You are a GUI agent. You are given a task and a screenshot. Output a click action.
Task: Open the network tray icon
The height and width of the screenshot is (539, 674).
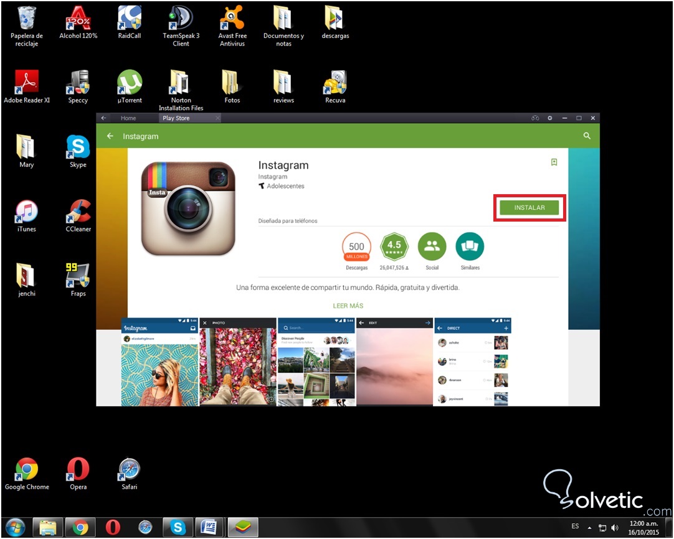(x=602, y=528)
